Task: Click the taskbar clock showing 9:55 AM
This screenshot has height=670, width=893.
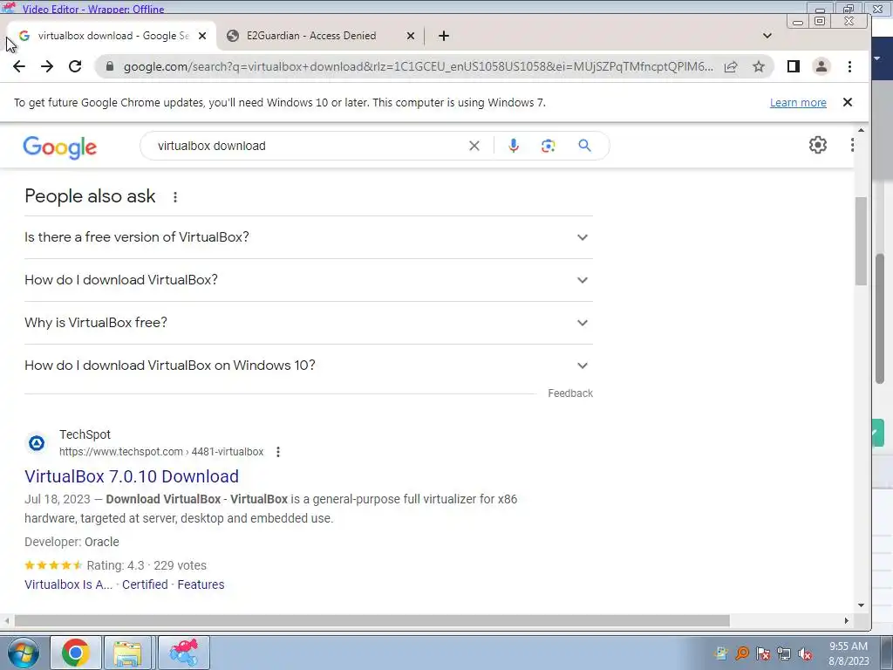Action: click(849, 653)
